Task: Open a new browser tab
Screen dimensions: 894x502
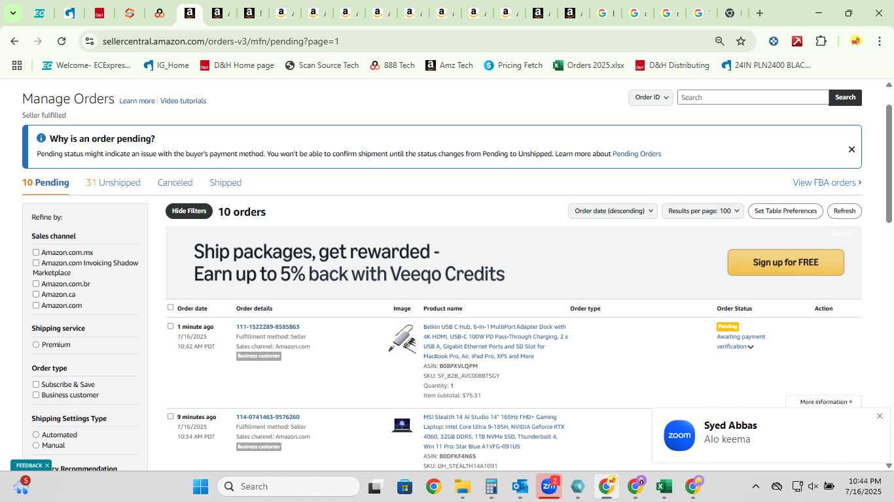Action: [760, 13]
